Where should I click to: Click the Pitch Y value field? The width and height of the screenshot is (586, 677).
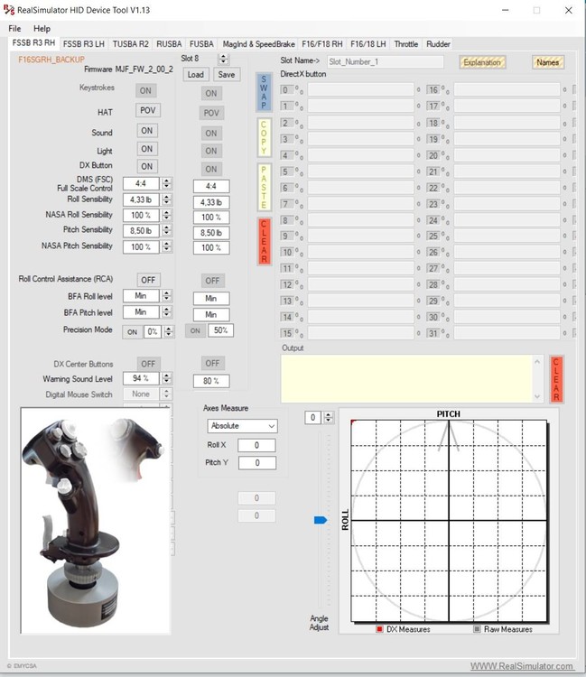[256, 463]
